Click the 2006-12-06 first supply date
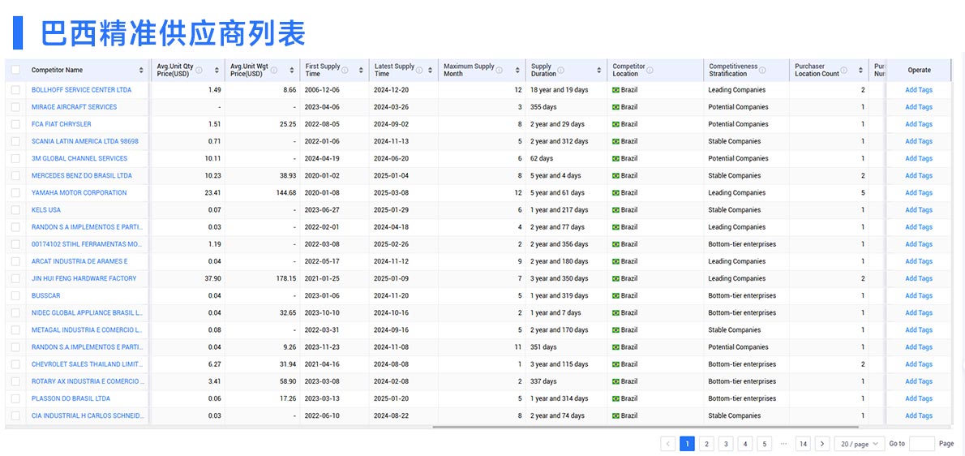This screenshot has width=965, height=456. pyautogui.click(x=322, y=90)
